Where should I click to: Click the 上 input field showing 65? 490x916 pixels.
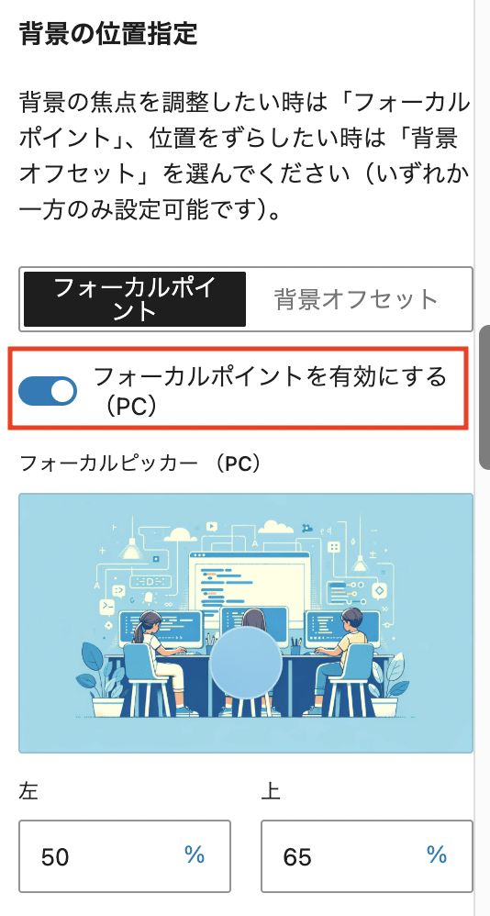pyautogui.click(x=367, y=856)
